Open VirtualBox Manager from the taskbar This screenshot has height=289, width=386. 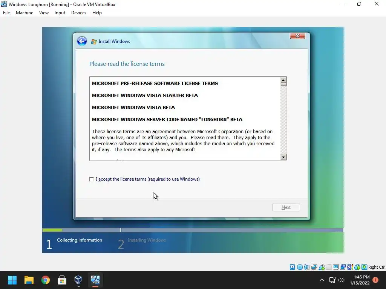78,280
